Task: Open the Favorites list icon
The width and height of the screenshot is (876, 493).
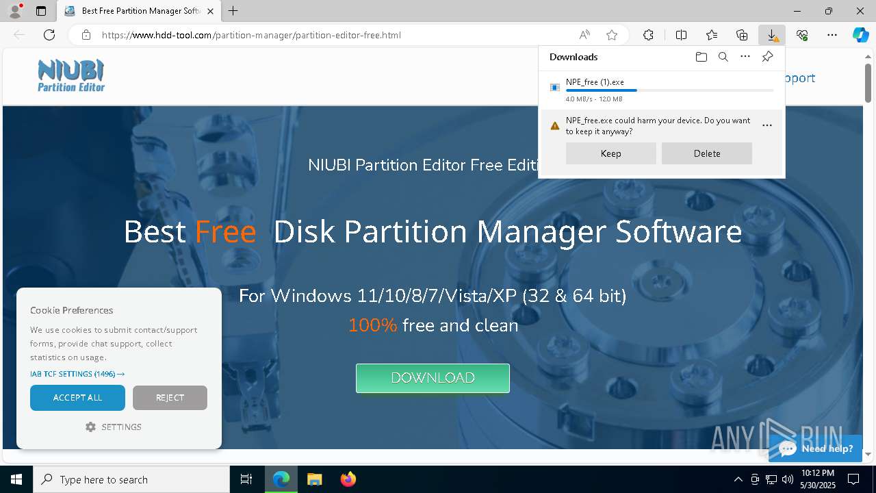Action: [712, 35]
